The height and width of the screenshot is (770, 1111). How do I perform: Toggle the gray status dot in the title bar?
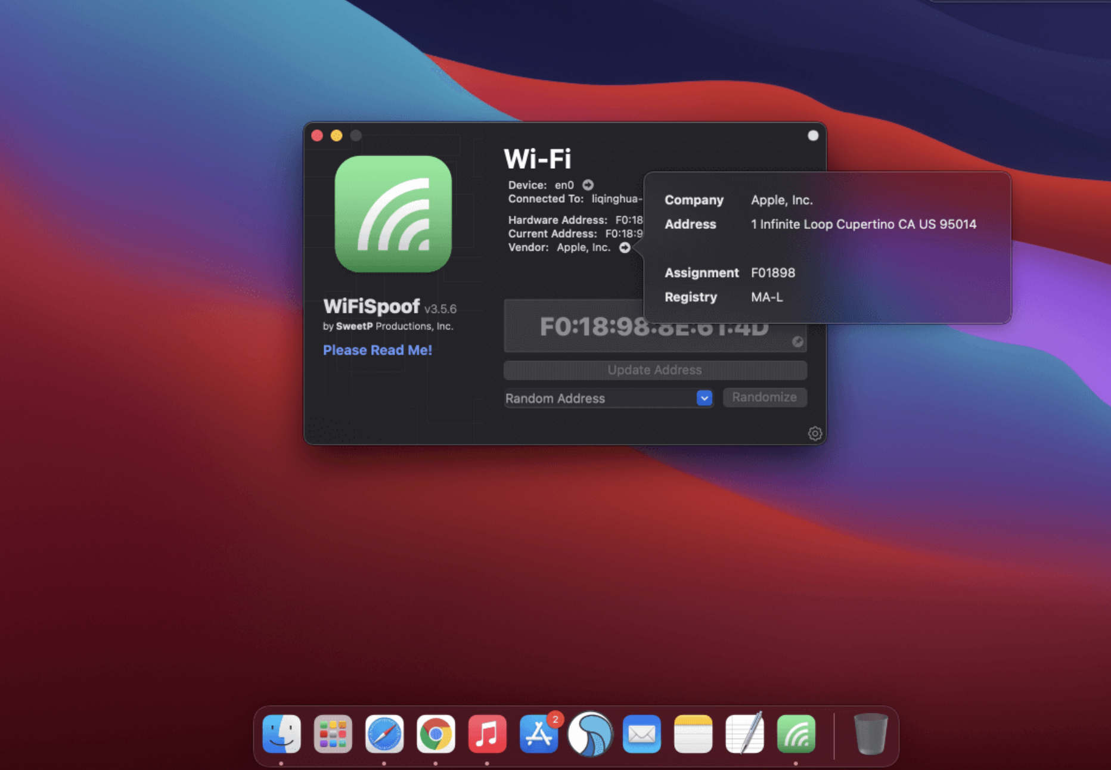pos(813,135)
